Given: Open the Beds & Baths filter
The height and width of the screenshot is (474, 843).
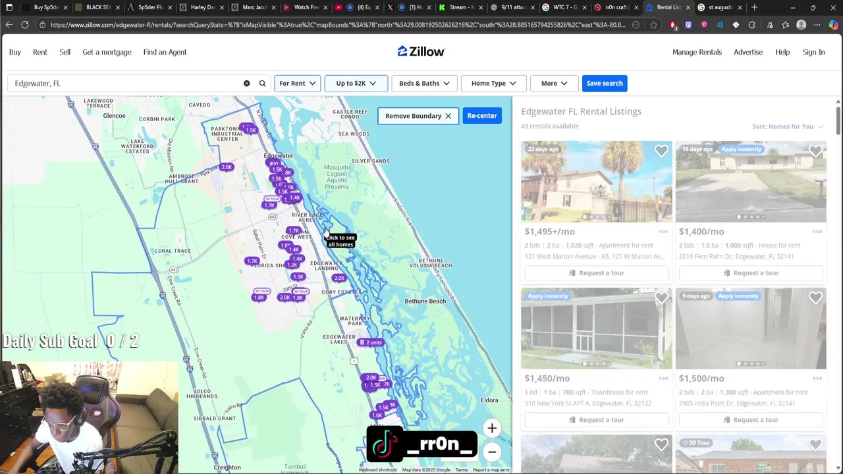Looking at the screenshot, I should [424, 84].
